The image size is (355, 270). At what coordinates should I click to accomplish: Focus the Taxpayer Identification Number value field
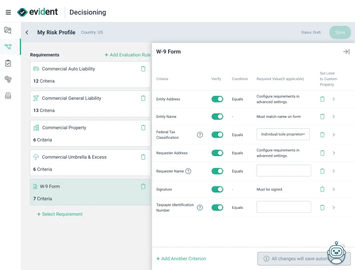pyautogui.click(x=284, y=207)
